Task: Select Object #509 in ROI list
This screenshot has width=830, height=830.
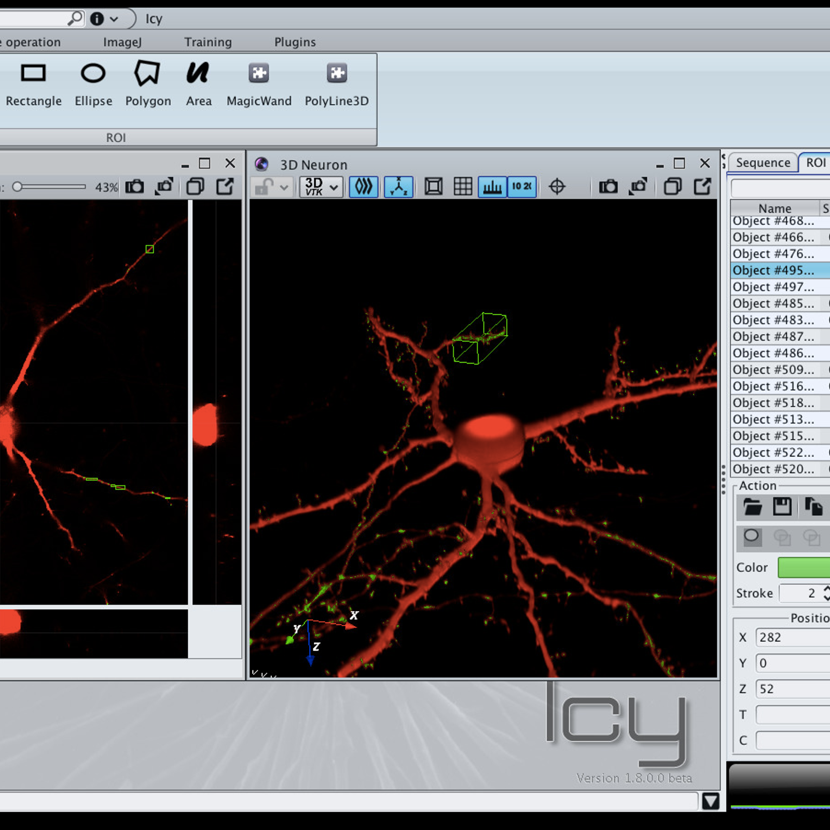Action: [780, 370]
